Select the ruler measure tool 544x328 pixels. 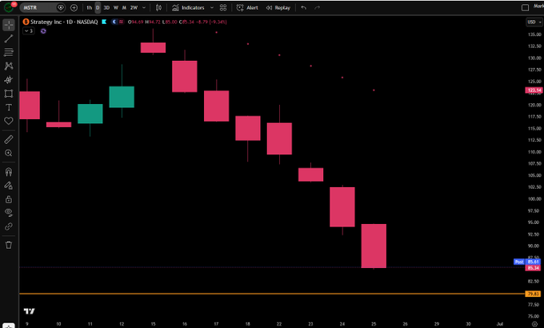click(9, 139)
